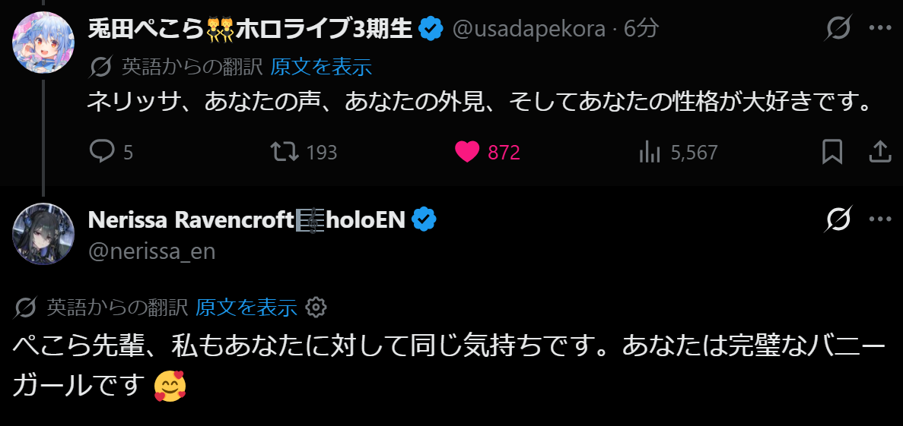Toggle bookmark on Pekora's tweet

tap(832, 152)
